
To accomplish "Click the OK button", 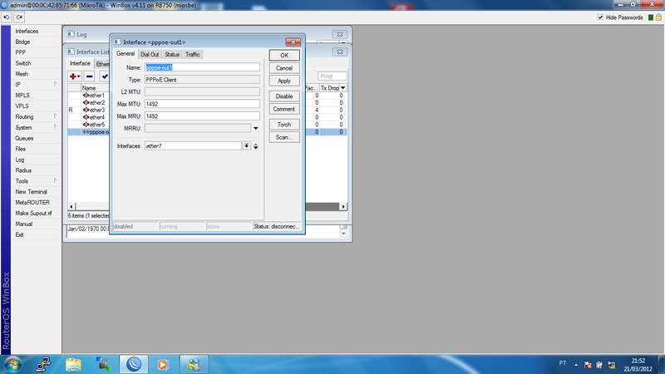I will (x=284, y=55).
